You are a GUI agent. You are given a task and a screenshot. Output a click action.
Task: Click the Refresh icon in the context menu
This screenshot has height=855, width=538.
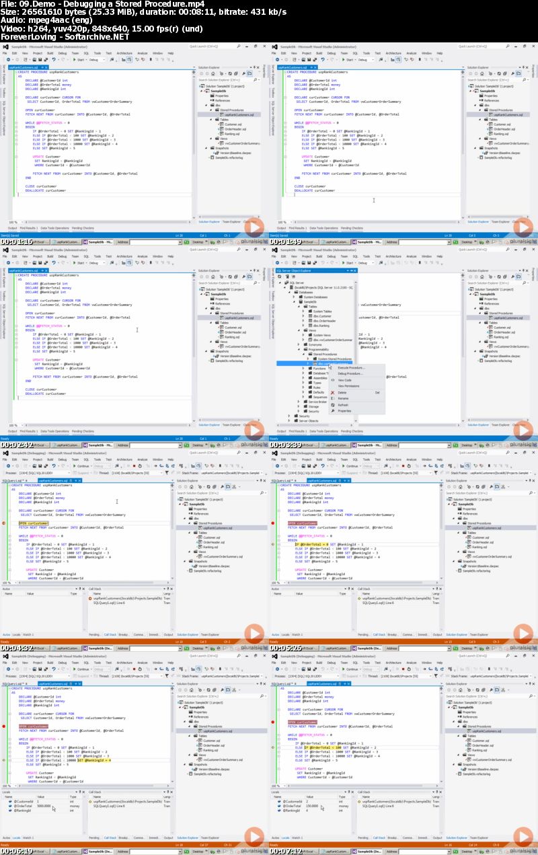333,405
